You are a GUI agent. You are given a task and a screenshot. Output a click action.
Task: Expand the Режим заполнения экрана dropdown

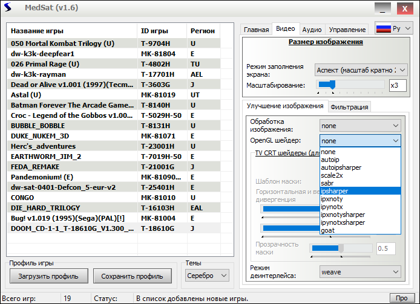click(361, 70)
